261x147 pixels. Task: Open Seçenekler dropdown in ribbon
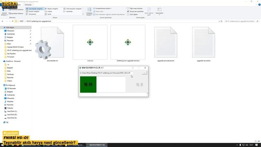click(159, 12)
